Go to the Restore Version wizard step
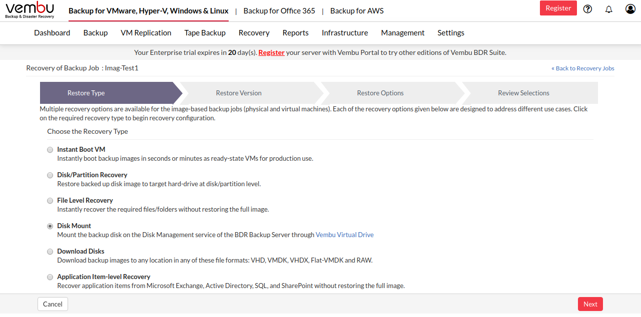641x317 pixels. [239, 93]
